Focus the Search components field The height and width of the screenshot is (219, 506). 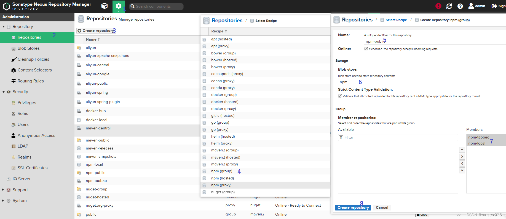click(x=156, y=6)
